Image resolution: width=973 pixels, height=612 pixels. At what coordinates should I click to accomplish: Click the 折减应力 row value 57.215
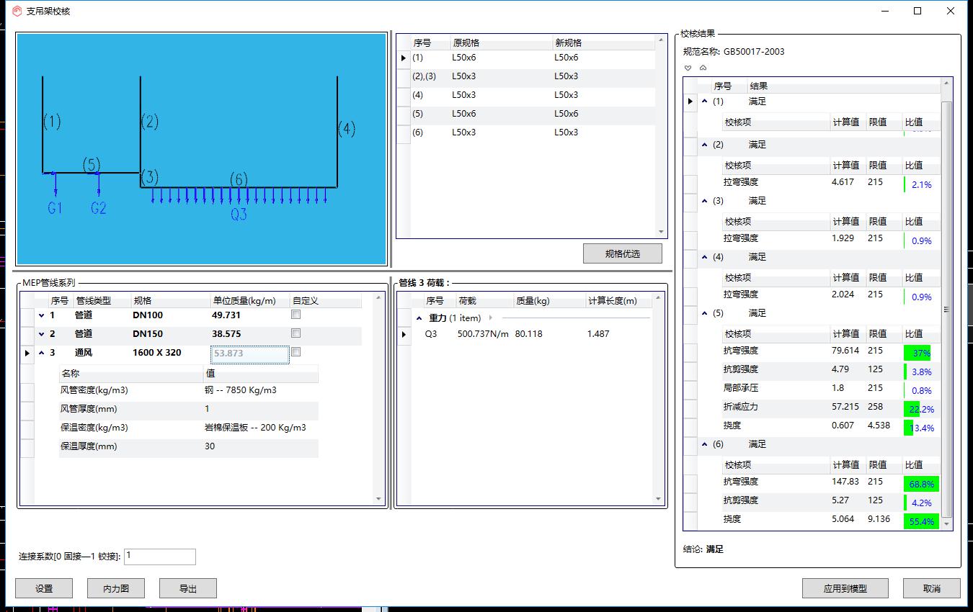[845, 407]
